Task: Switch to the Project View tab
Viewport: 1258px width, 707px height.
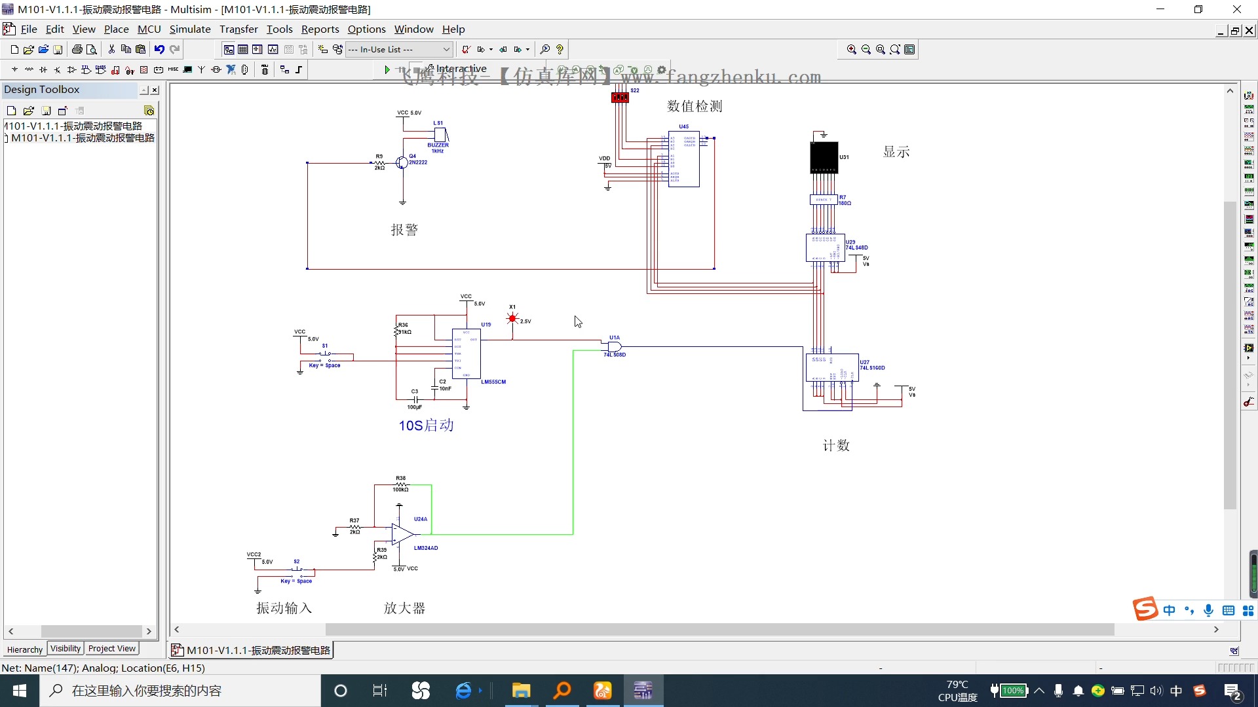Action: point(111,649)
